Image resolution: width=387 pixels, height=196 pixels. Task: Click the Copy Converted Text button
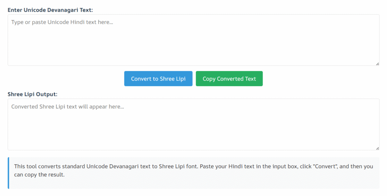click(x=229, y=79)
